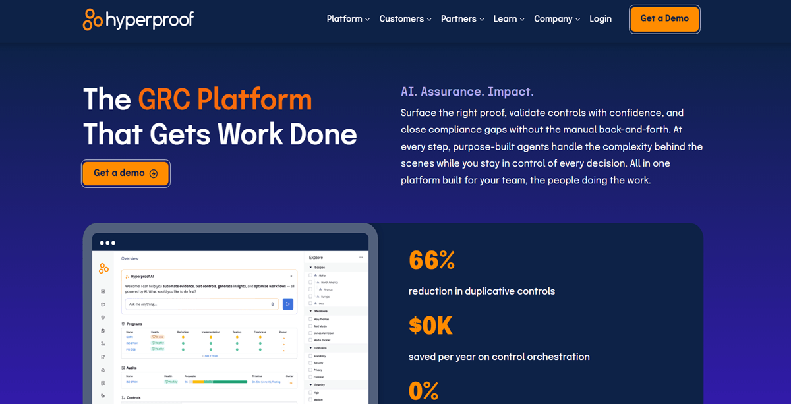Click the Overview heading in dashboard preview
This screenshot has width=791, height=404.
(130, 258)
